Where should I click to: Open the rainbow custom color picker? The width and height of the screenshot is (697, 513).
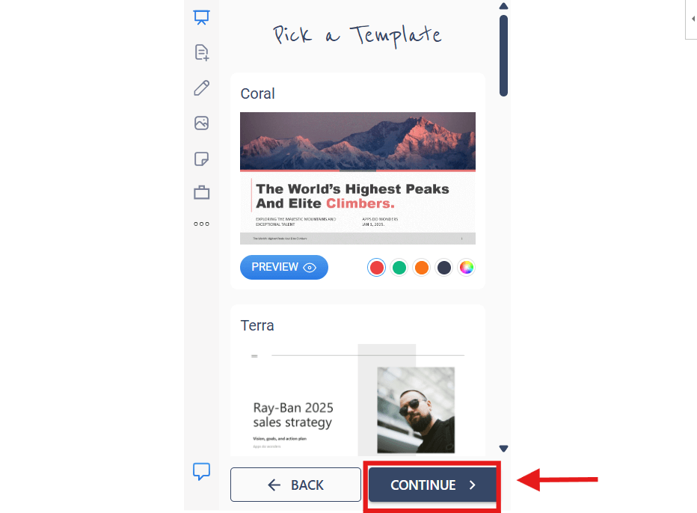(x=467, y=268)
